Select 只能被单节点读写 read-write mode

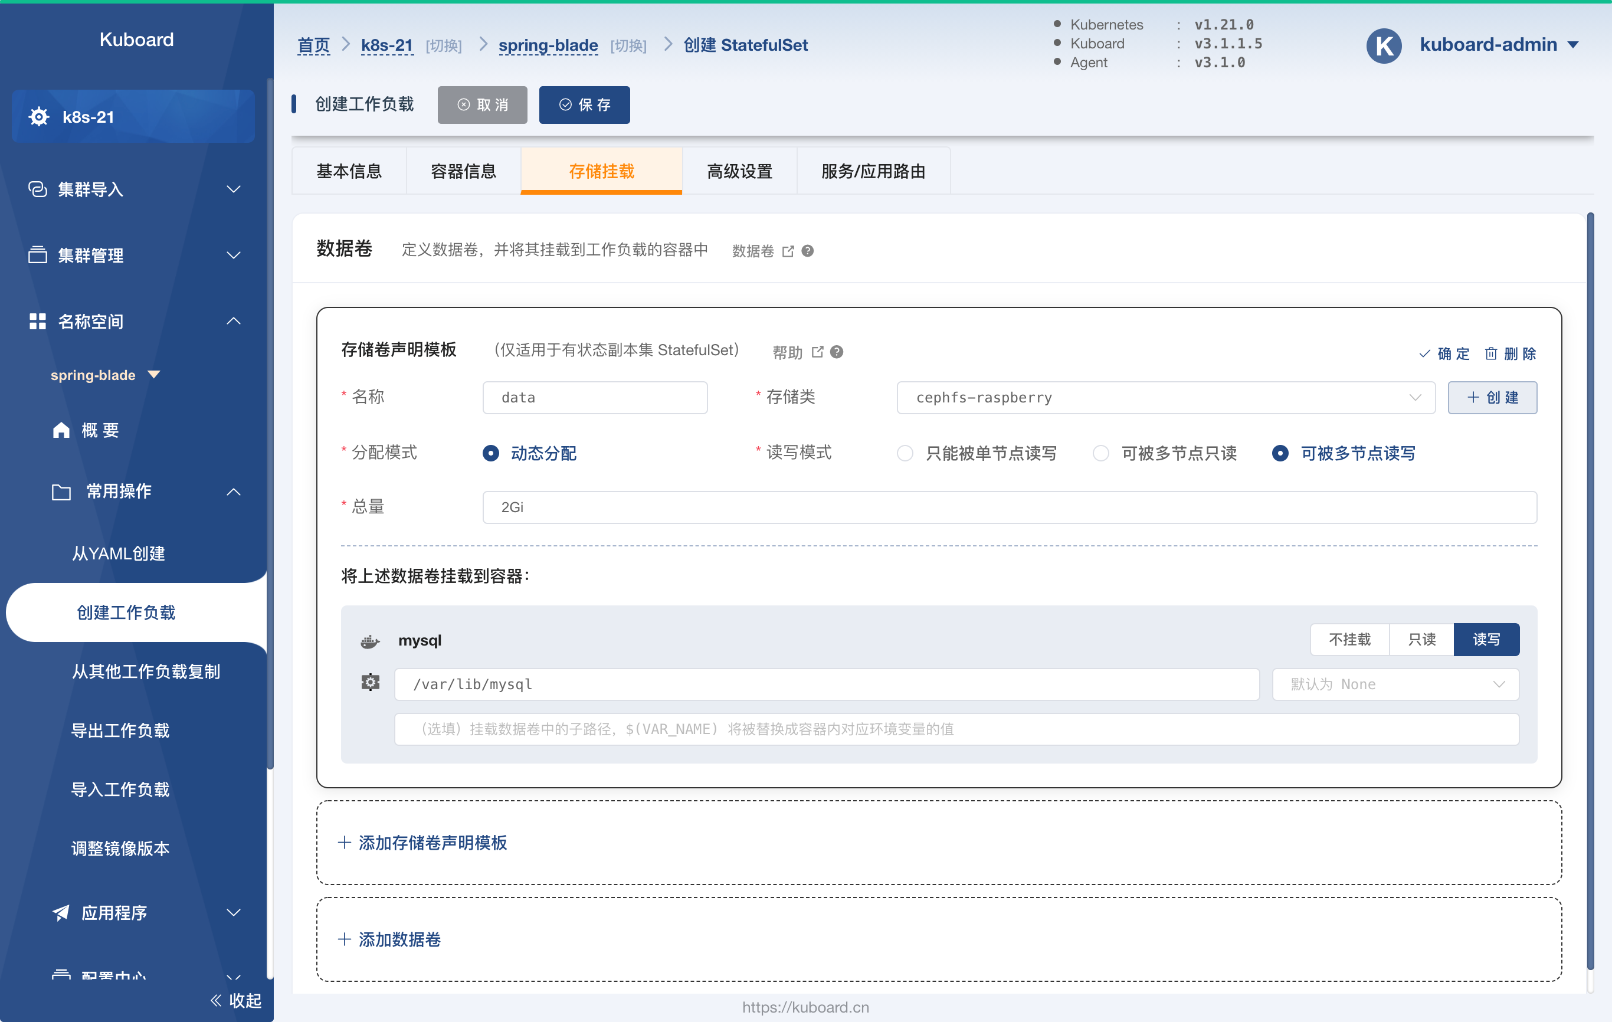pos(905,453)
